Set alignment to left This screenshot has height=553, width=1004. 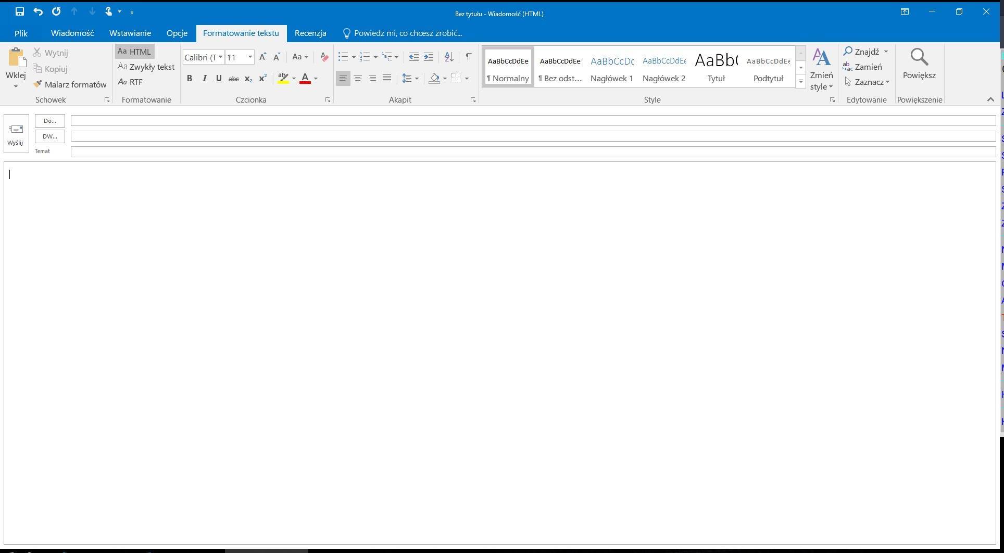click(x=343, y=79)
